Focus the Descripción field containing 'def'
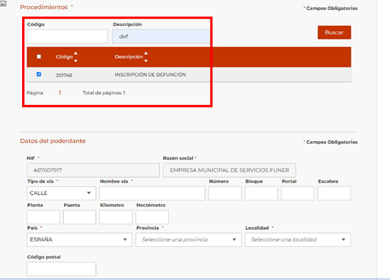 [161, 36]
